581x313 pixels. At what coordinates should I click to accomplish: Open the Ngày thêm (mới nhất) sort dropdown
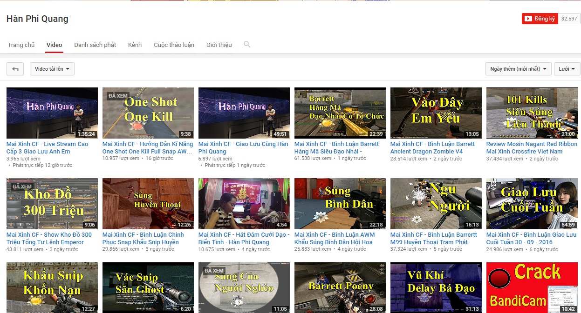518,68
